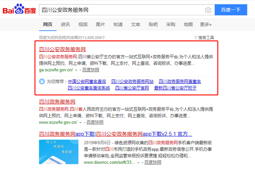Click the ga.sczwfw.gov.cn URL
Viewport: 255px width, 169px height.
click(56, 70)
